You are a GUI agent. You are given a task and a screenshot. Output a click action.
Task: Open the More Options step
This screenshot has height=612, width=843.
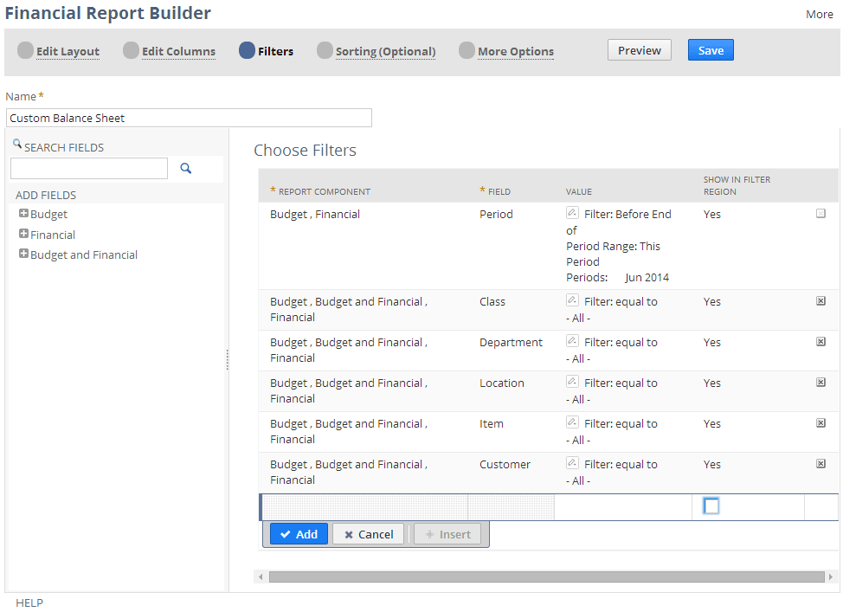tap(515, 51)
